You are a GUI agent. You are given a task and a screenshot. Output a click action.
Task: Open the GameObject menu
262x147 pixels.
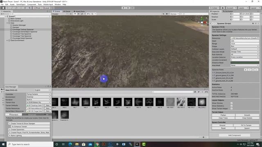coord(21,4)
